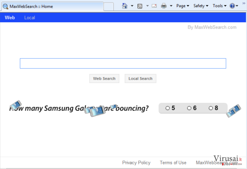The height and width of the screenshot is (169, 247).
Task: Switch to the Local tab
Action: [30, 18]
